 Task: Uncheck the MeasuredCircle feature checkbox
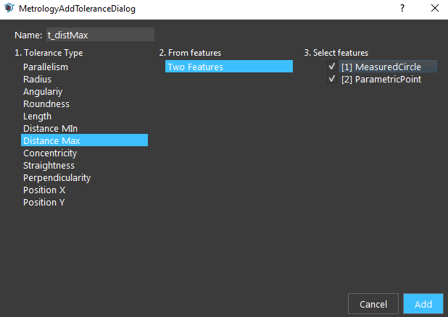coord(332,67)
